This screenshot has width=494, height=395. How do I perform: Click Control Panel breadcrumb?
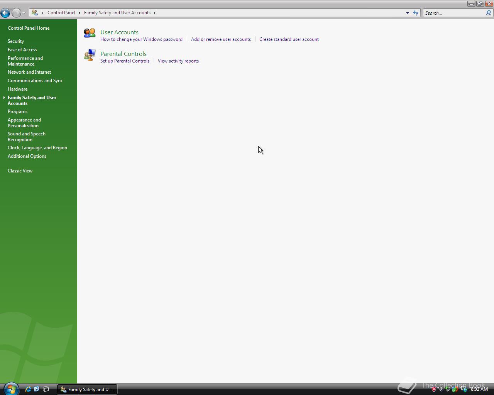tap(61, 13)
